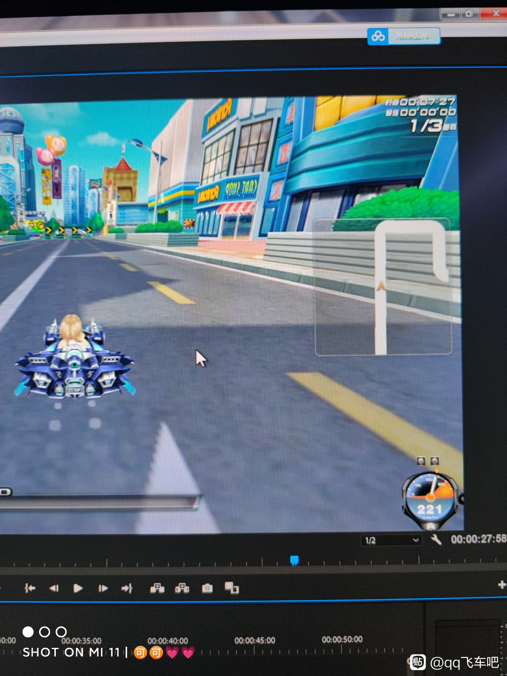Screen dimensions: 507x676
Task: Minimize the application window
Action: pos(451,14)
